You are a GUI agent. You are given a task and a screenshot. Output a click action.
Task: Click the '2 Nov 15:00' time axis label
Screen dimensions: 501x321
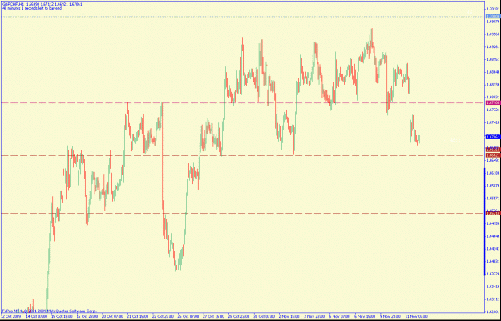[290, 315]
